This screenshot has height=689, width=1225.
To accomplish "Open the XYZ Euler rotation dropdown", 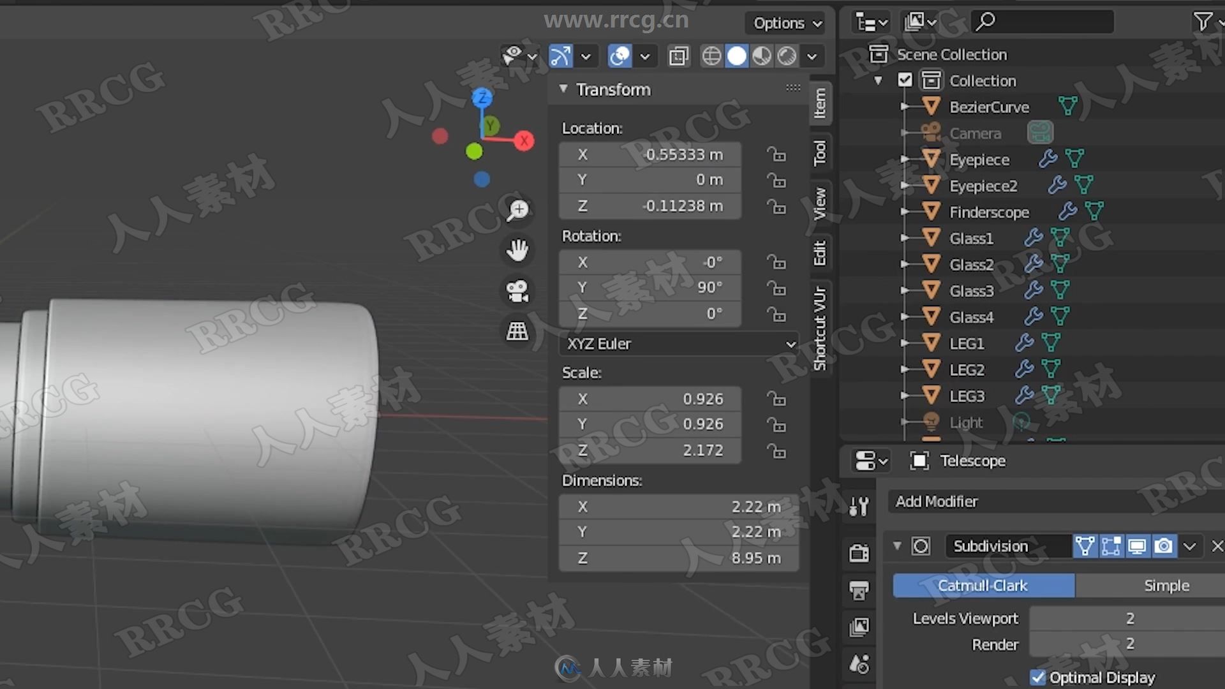I will tap(679, 343).
